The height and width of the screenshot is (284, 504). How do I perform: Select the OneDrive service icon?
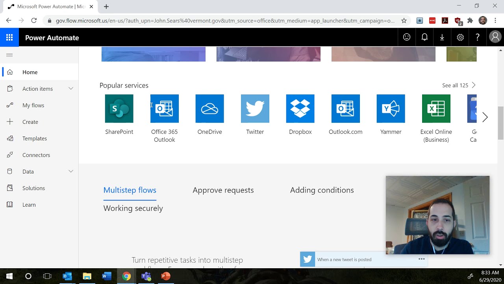click(x=209, y=108)
